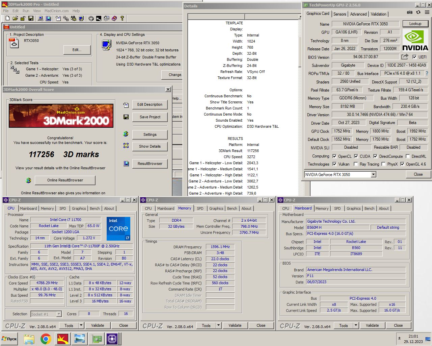Expand Tools dropdown arrow in CPU-Z Memory window

[x=218, y=325]
